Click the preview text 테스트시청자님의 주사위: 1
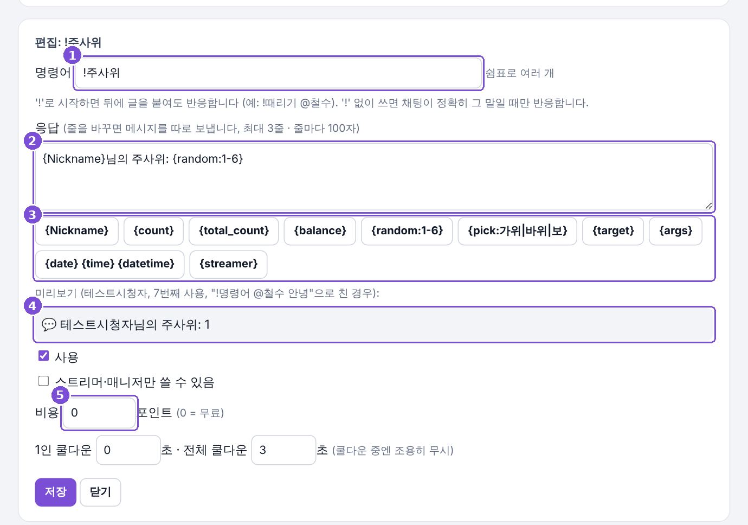 135,325
